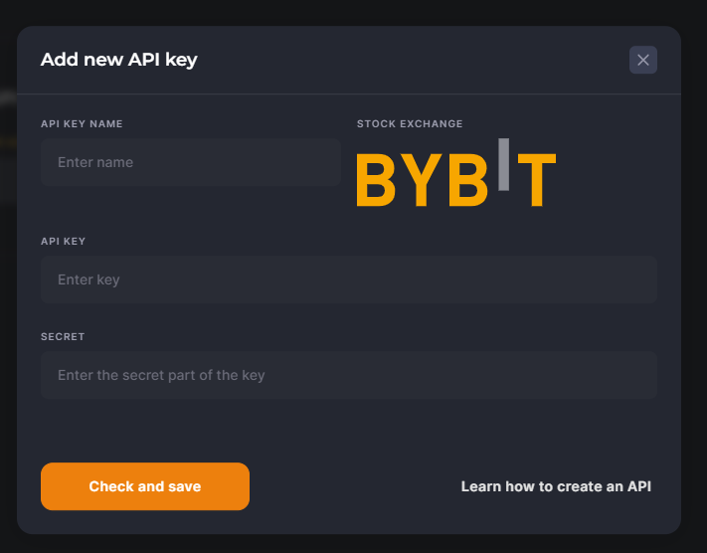Screen dimensions: 707x553
Task: Click the gray candle bar in Bybit logo
Action: 503,165
